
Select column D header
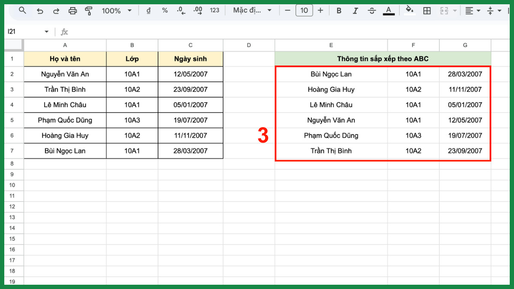point(249,45)
